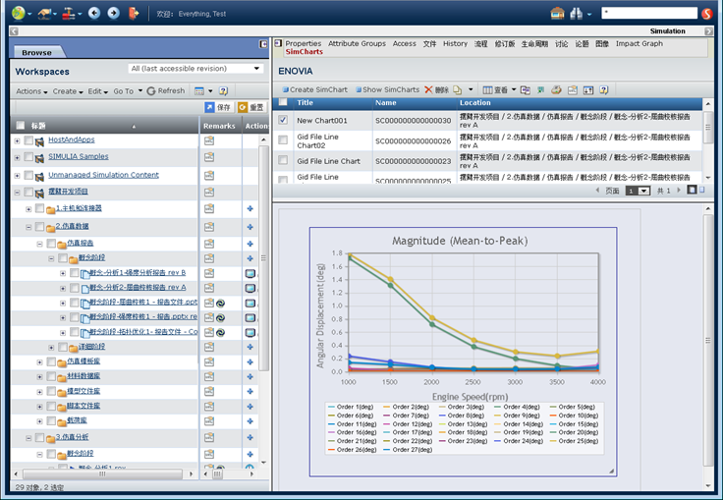This screenshot has width=723, height=500.
Task: Expand the SIMULIA Samples tree node
Action: tap(17, 158)
